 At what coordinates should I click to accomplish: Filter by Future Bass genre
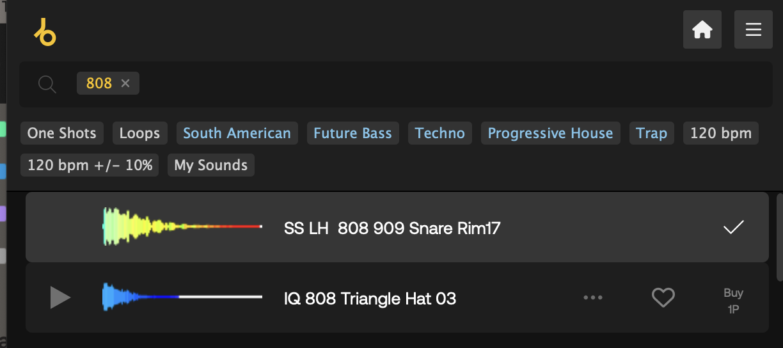[352, 133]
